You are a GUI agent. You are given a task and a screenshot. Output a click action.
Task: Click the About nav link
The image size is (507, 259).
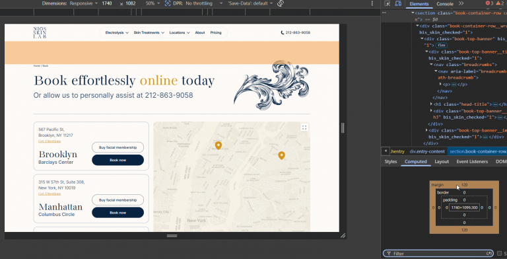200,32
